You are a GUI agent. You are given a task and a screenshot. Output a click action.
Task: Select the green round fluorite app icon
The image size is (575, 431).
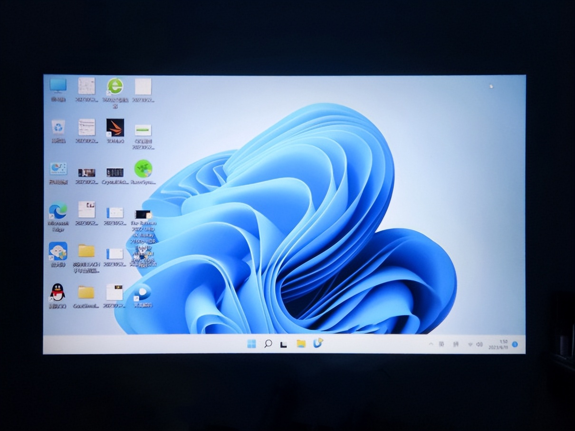(x=143, y=169)
